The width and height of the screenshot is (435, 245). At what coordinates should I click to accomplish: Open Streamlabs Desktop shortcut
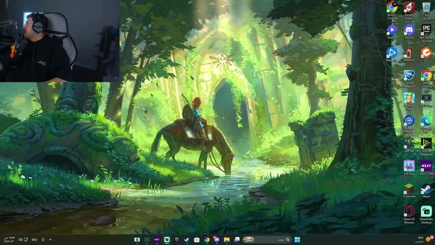[426, 215]
